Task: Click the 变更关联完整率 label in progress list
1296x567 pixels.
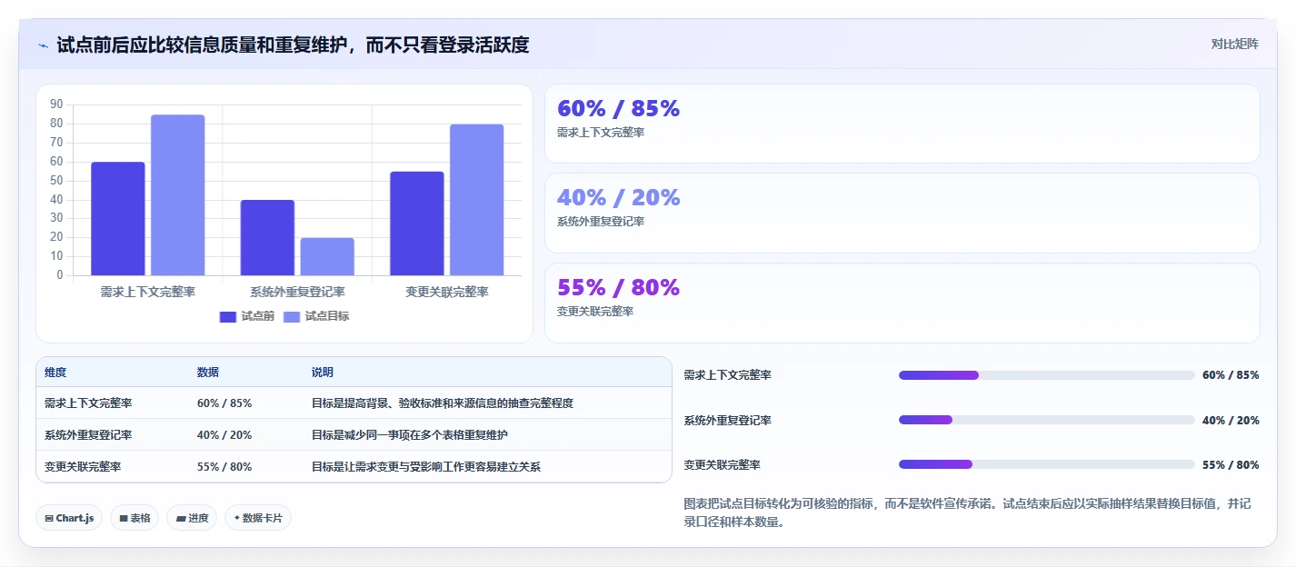Action: click(x=722, y=465)
